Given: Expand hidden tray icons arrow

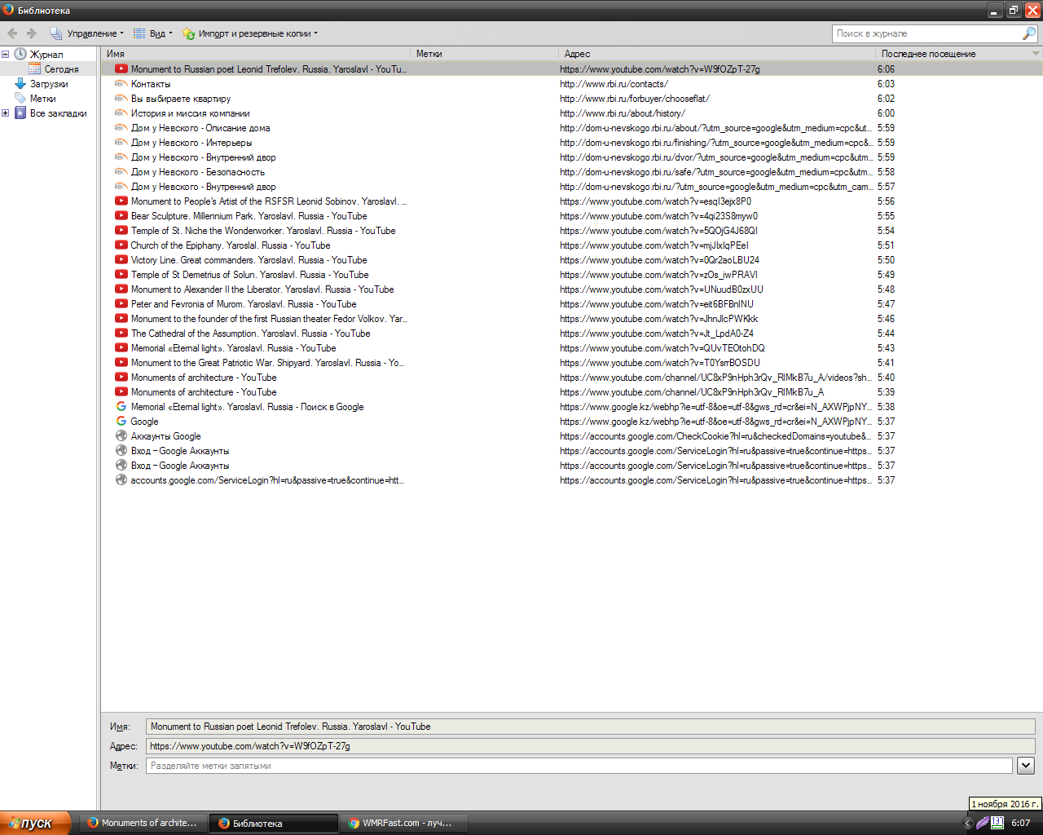Looking at the screenshot, I should (968, 823).
